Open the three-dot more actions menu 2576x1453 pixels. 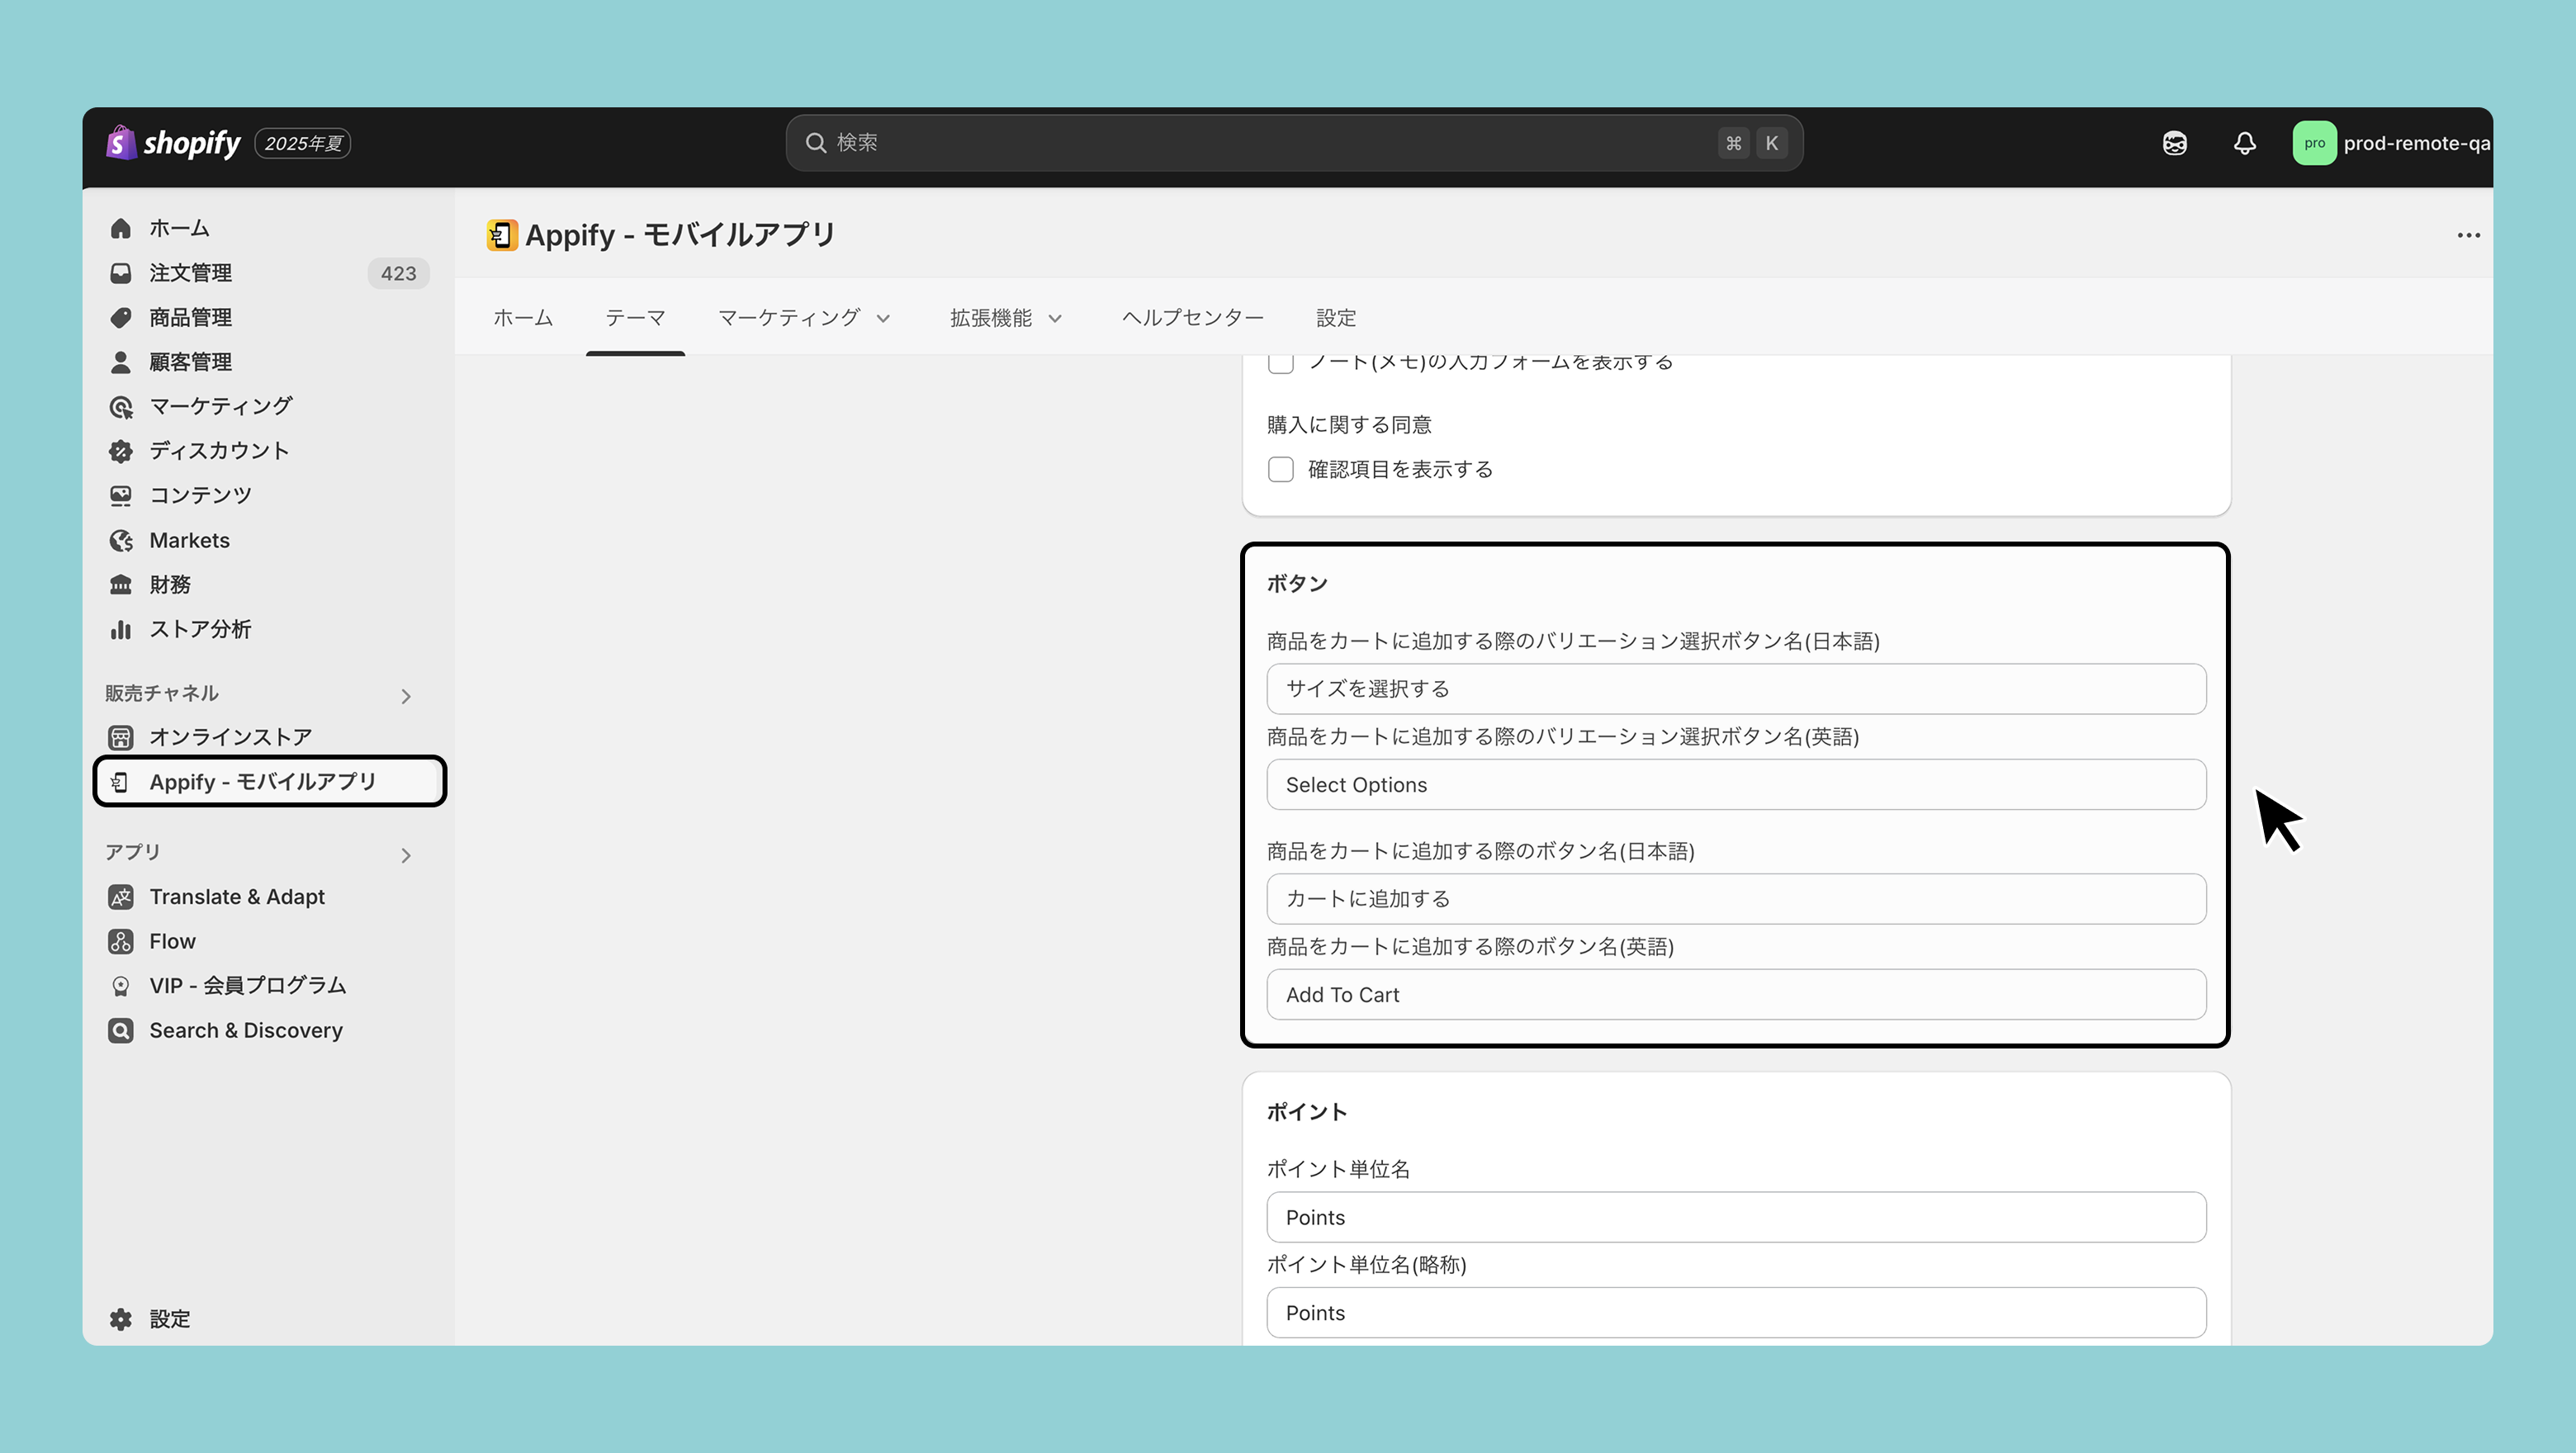pyautogui.click(x=2468, y=235)
